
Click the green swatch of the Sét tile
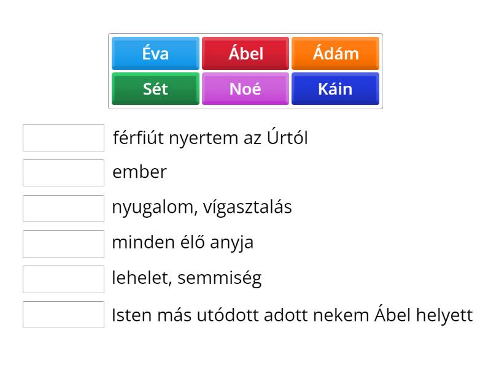coord(155,89)
